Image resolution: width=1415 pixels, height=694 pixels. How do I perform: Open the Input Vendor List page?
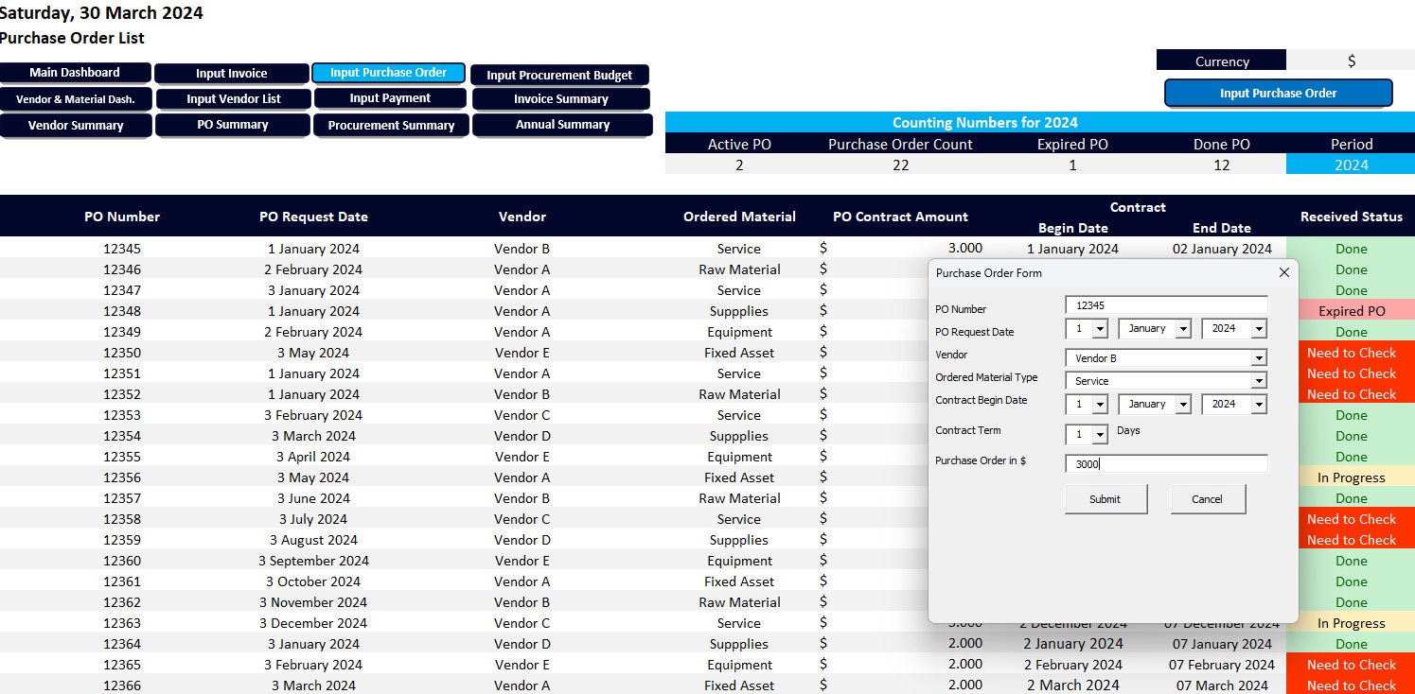tap(232, 98)
